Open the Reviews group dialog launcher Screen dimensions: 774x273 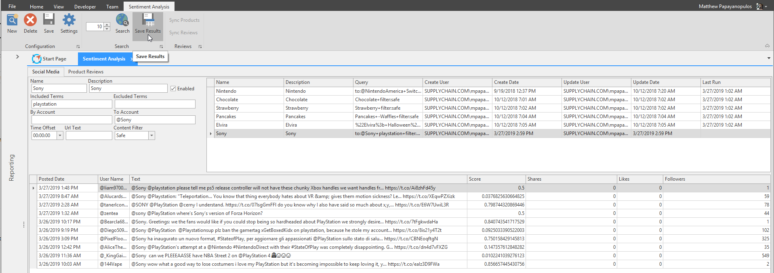[200, 47]
